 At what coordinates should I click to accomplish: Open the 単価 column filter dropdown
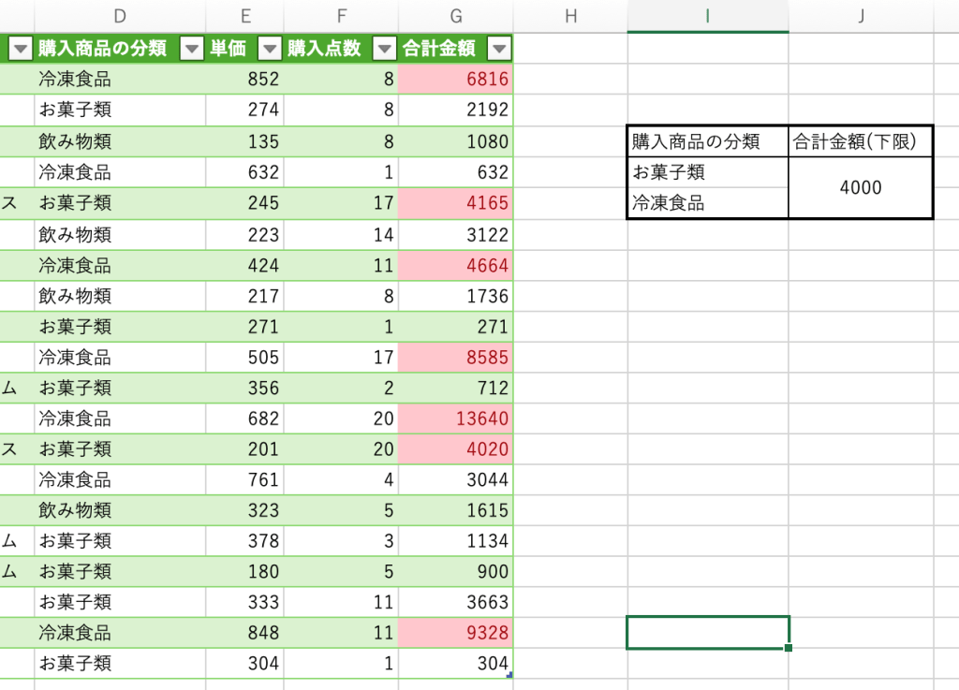(269, 49)
